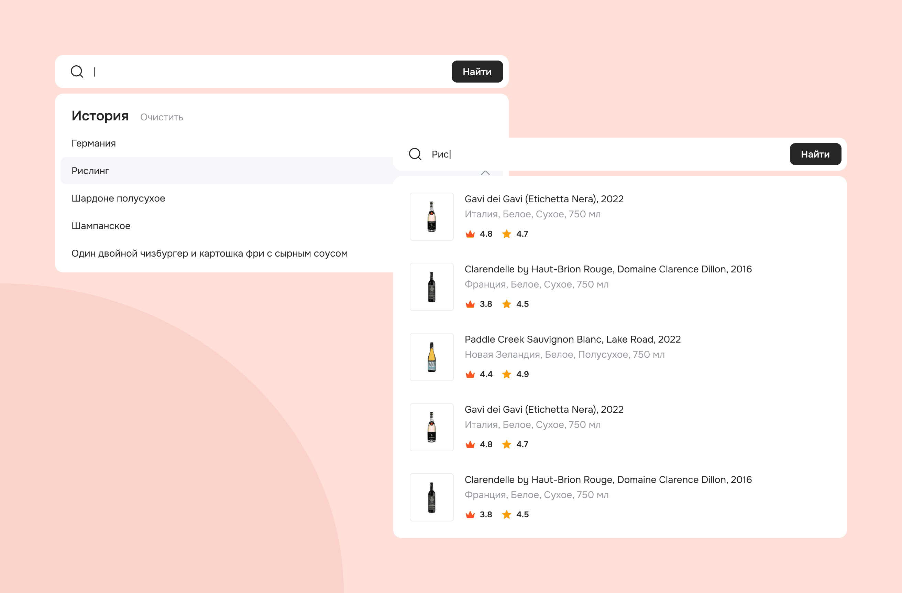Click star icon on first Clarendelle result
The image size is (902, 593).
click(x=506, y=304)
